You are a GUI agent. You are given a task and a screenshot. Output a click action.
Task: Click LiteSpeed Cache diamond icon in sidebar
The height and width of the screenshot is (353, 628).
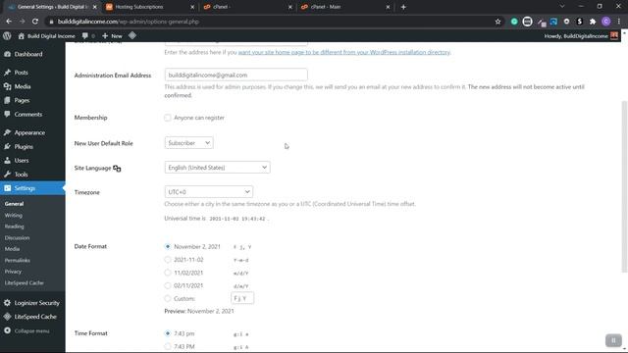7,317
